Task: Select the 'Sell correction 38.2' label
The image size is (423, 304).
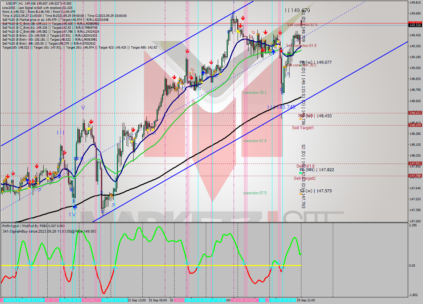Action: 301,65
